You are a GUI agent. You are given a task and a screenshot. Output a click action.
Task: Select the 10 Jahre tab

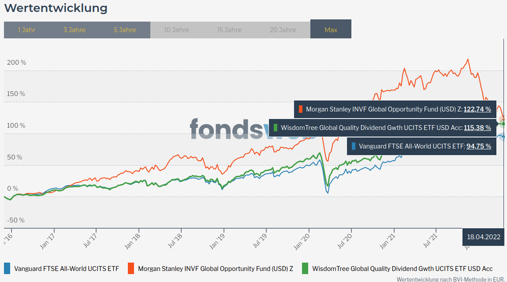point(177,30)
